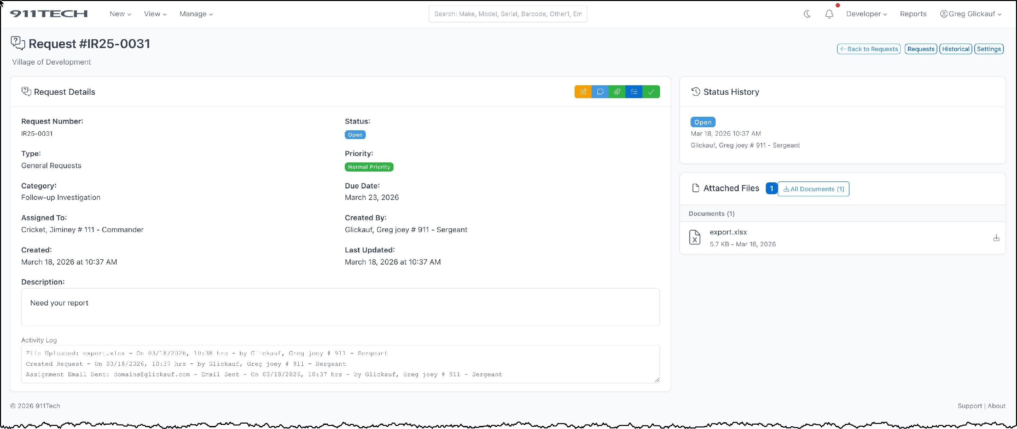Switch to the Historical requests view

pos(955,49)
